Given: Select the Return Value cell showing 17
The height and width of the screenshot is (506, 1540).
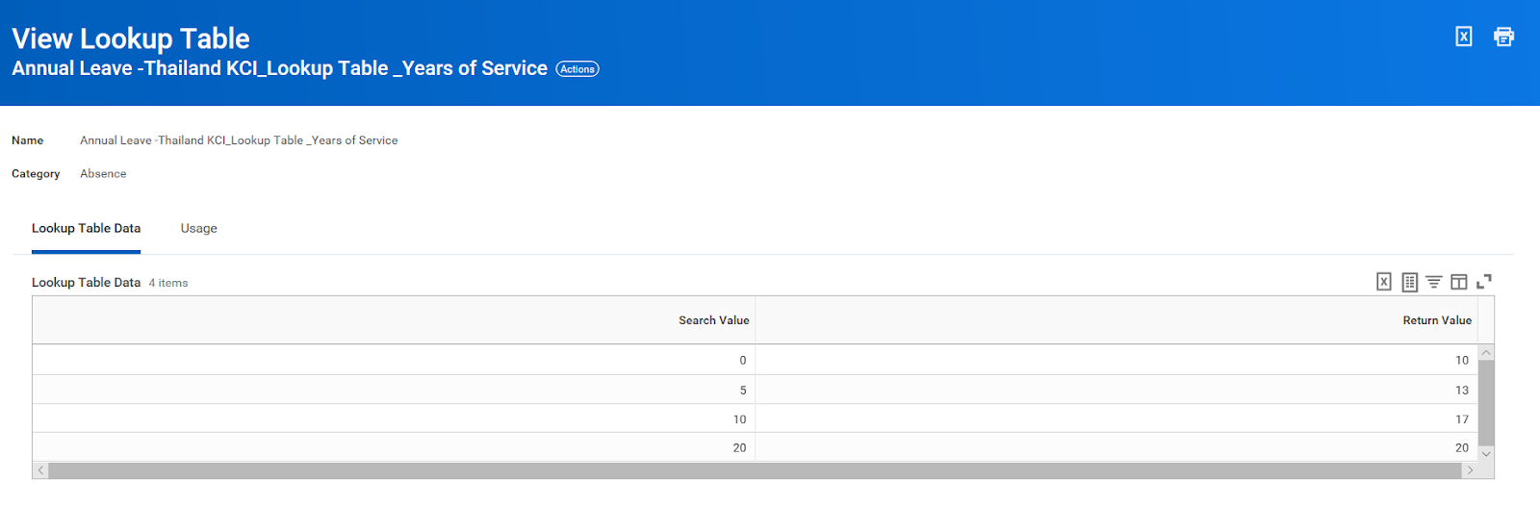Looking at the screenshot, I should (1461, 419).
